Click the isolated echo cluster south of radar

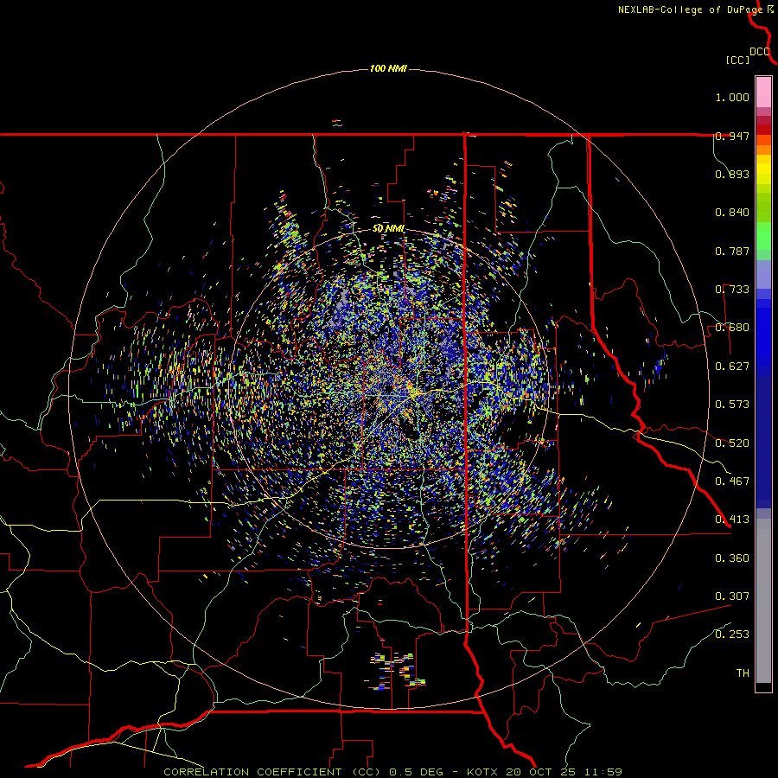pos(397,671)
